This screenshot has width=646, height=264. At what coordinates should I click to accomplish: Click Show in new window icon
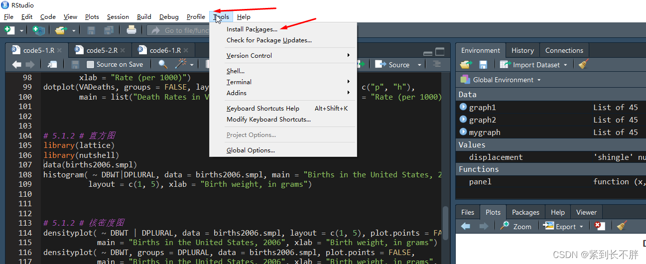[52, 64]
